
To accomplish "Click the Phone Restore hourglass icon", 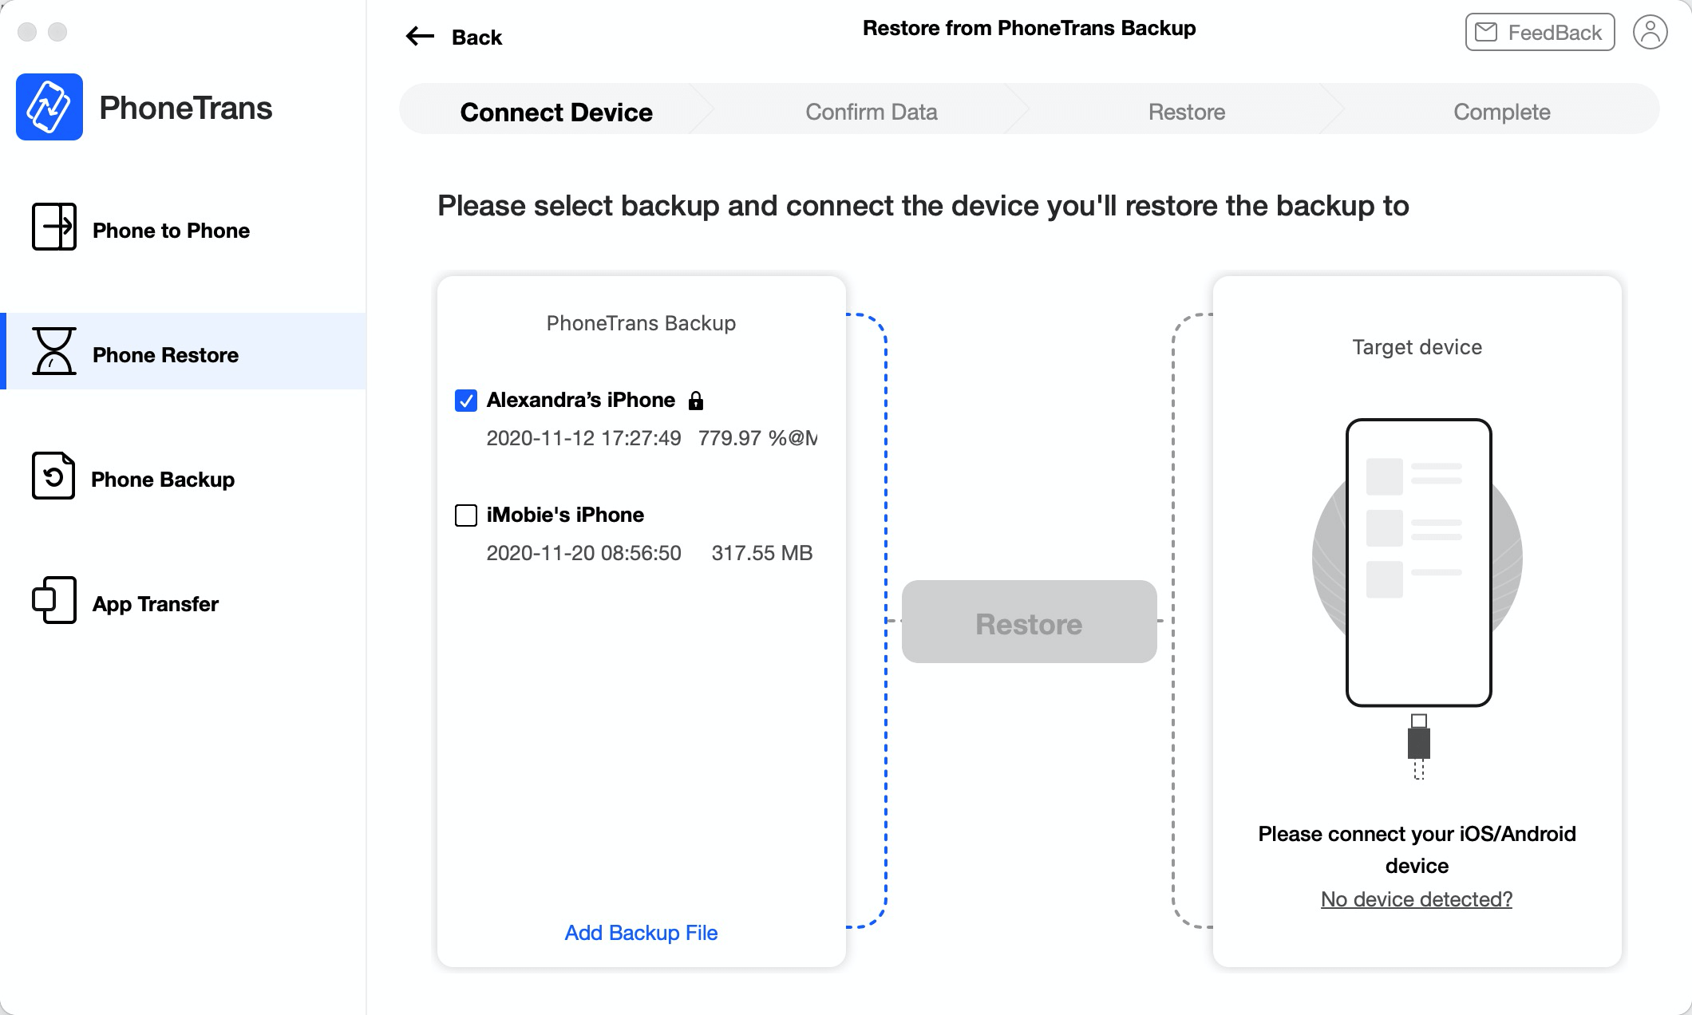I will click(54, 351).
